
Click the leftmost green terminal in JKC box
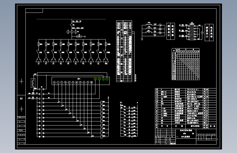click(95, 79)
